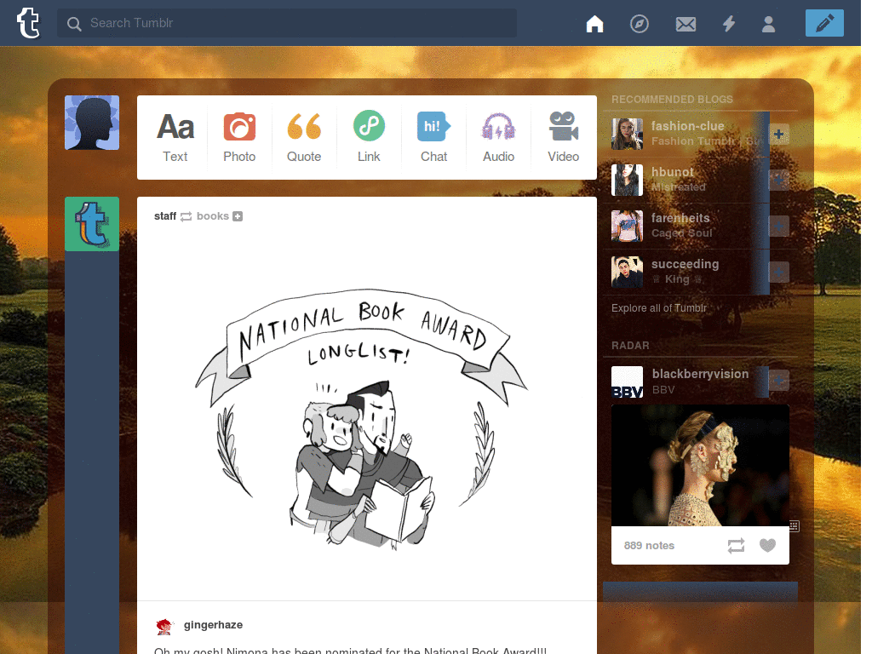Open the fashion-clue recommended blog
This screenshot has height=654, width=872.
tap(687, 126)
